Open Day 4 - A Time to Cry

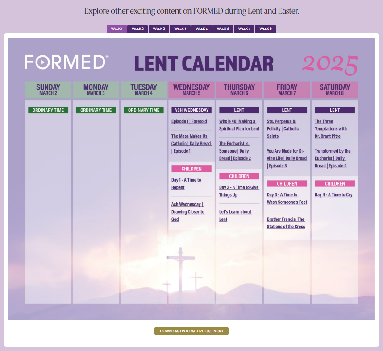[333, 194]
